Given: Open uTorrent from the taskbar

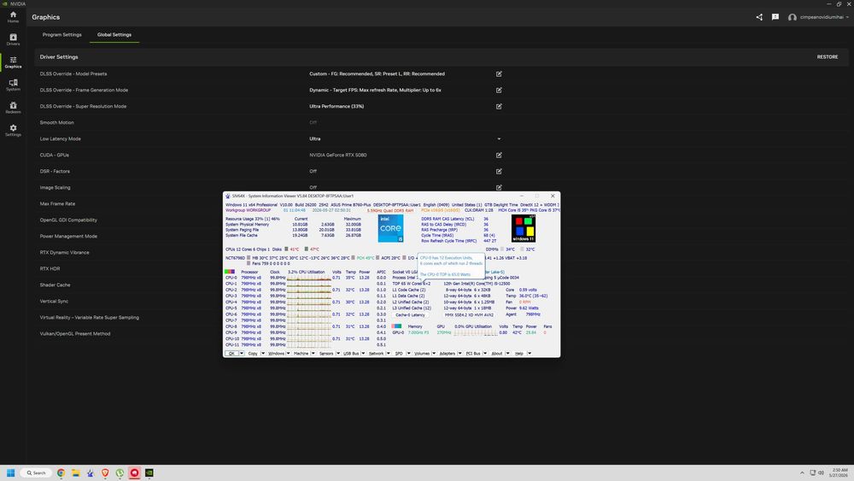Looking at the screenshot, I should tap(120, 472).
